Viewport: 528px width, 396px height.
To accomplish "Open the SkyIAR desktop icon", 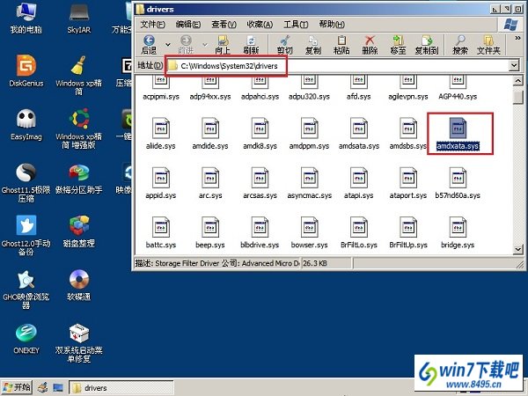I will [x=79, y=18].
